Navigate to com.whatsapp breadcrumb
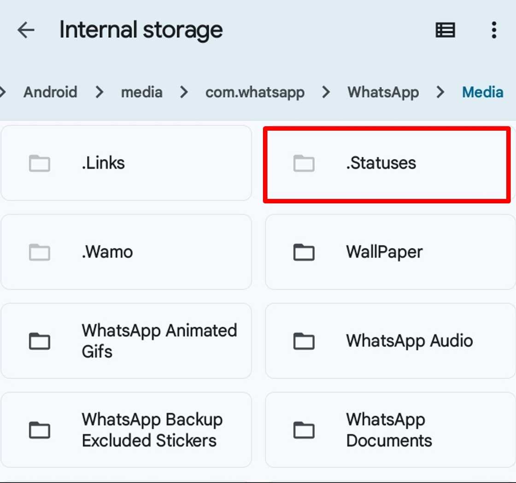 pyautogui.click(x=255, y=93)
